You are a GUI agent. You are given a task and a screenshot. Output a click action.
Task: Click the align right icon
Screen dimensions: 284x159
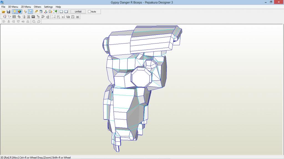point(13,22)
